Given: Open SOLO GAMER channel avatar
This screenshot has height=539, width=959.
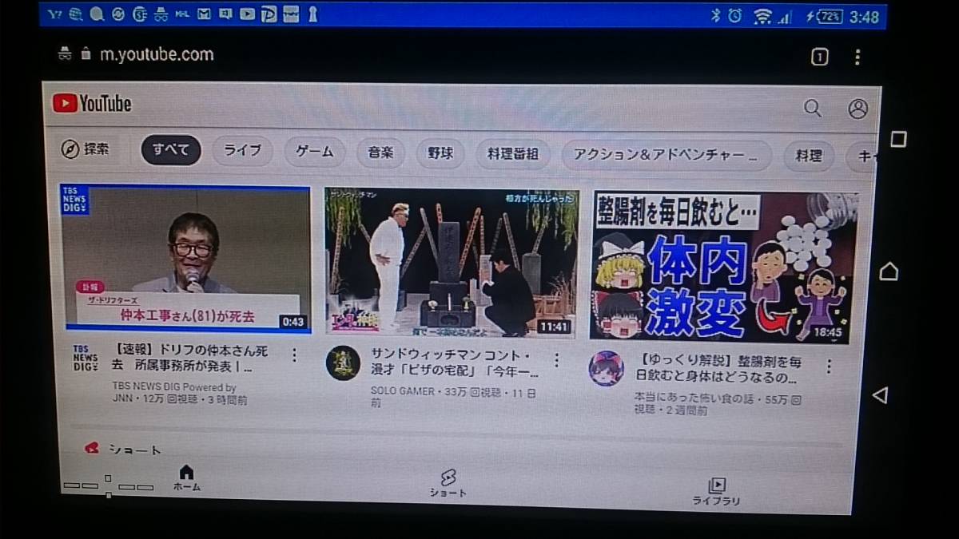Looking at the screenshot, I should pyautogui.click(x=343, y=363).
